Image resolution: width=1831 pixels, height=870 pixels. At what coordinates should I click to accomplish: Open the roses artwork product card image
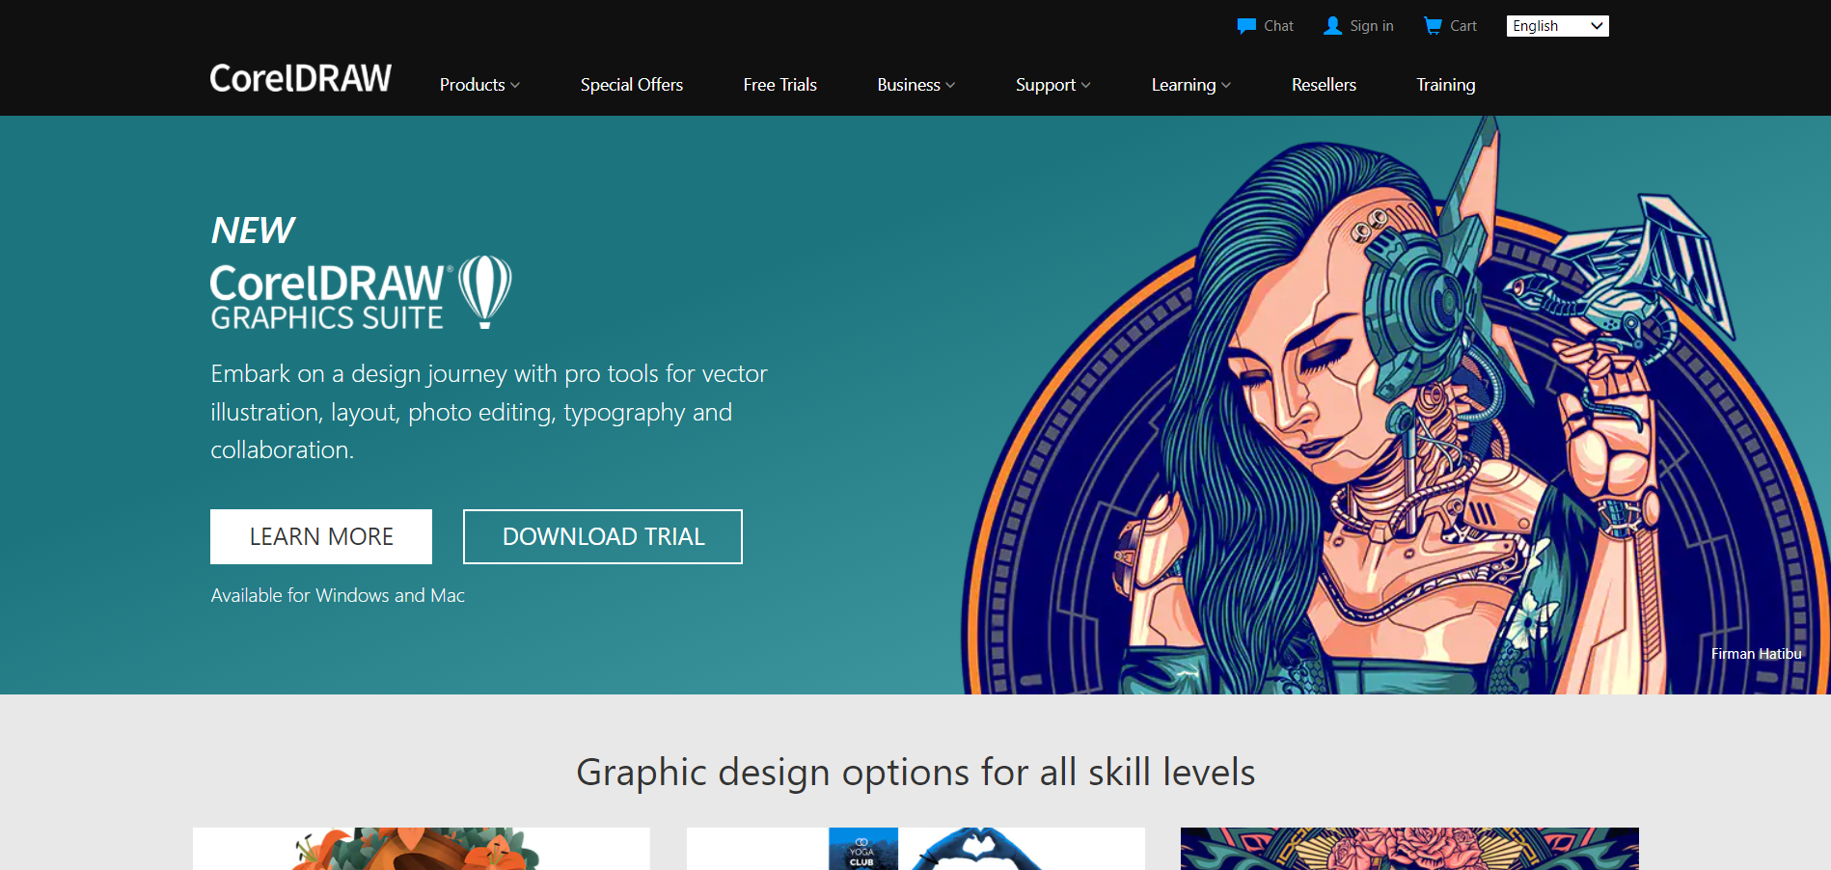[x=1409, y=849]
